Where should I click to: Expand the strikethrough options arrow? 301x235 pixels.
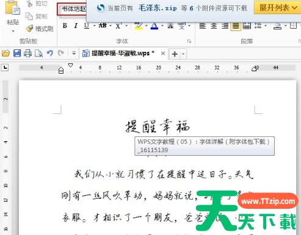click(111, 26)
